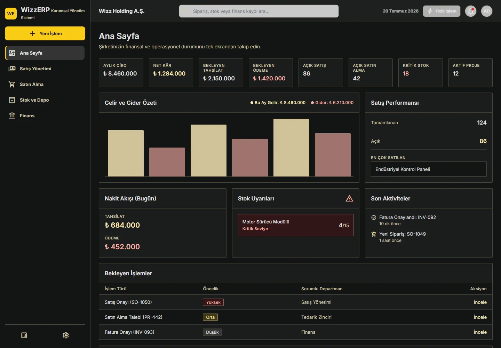Click the Yeni İşlem button

tap(45, 33)
